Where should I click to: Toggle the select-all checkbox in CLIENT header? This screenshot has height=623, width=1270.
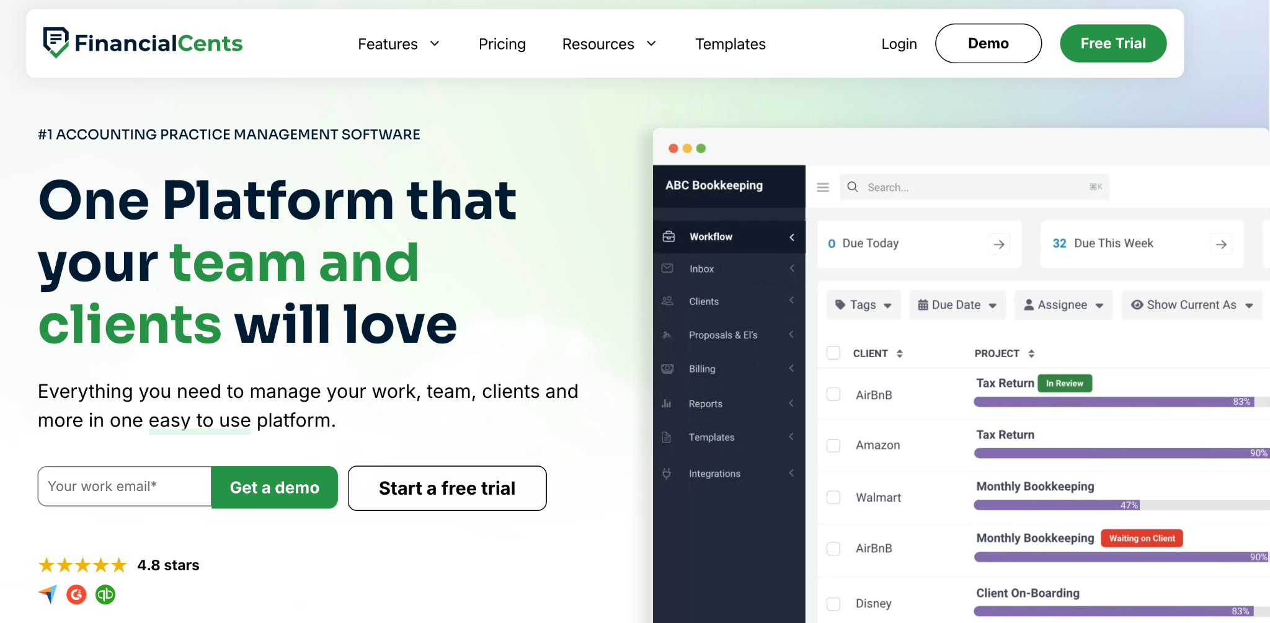(x=833, y=353)
